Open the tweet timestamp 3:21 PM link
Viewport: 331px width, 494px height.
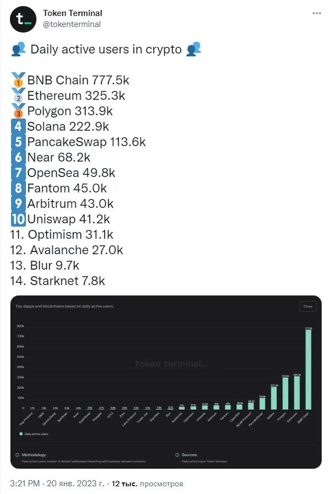pos(25,484)
